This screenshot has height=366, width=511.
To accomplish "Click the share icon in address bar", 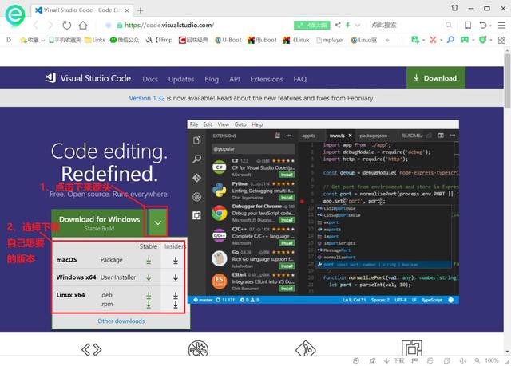I will pyautogui.click(x=338, y=25).
